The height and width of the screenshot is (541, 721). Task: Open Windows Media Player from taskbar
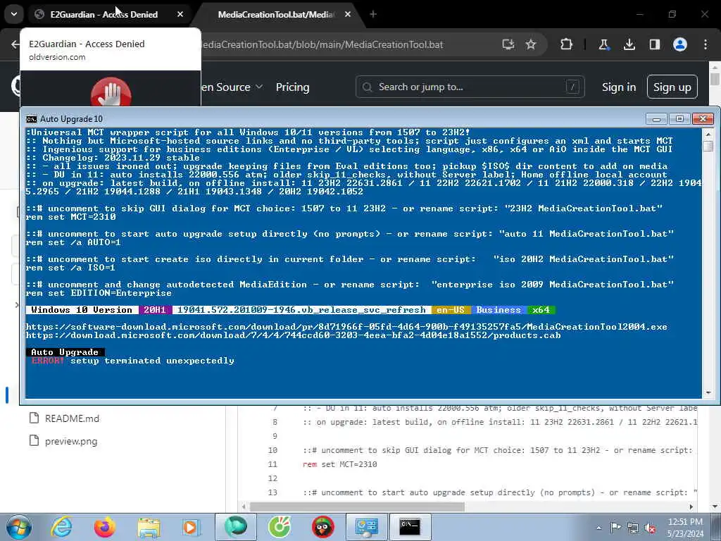[190, 527]
